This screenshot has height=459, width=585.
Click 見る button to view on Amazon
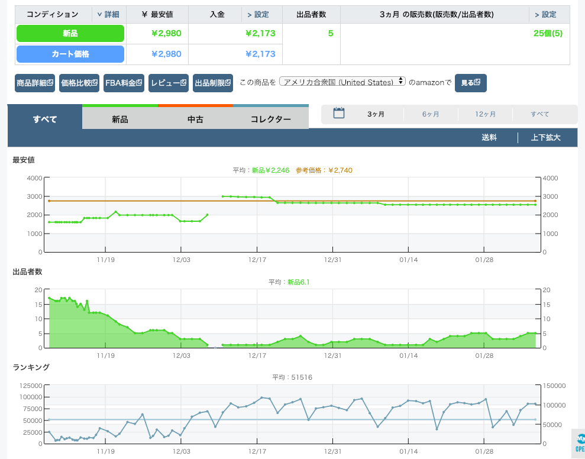tap(470, 83)
